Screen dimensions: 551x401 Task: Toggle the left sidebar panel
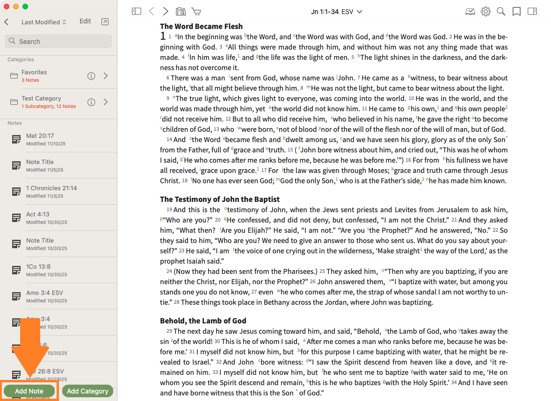coord(137,12)
